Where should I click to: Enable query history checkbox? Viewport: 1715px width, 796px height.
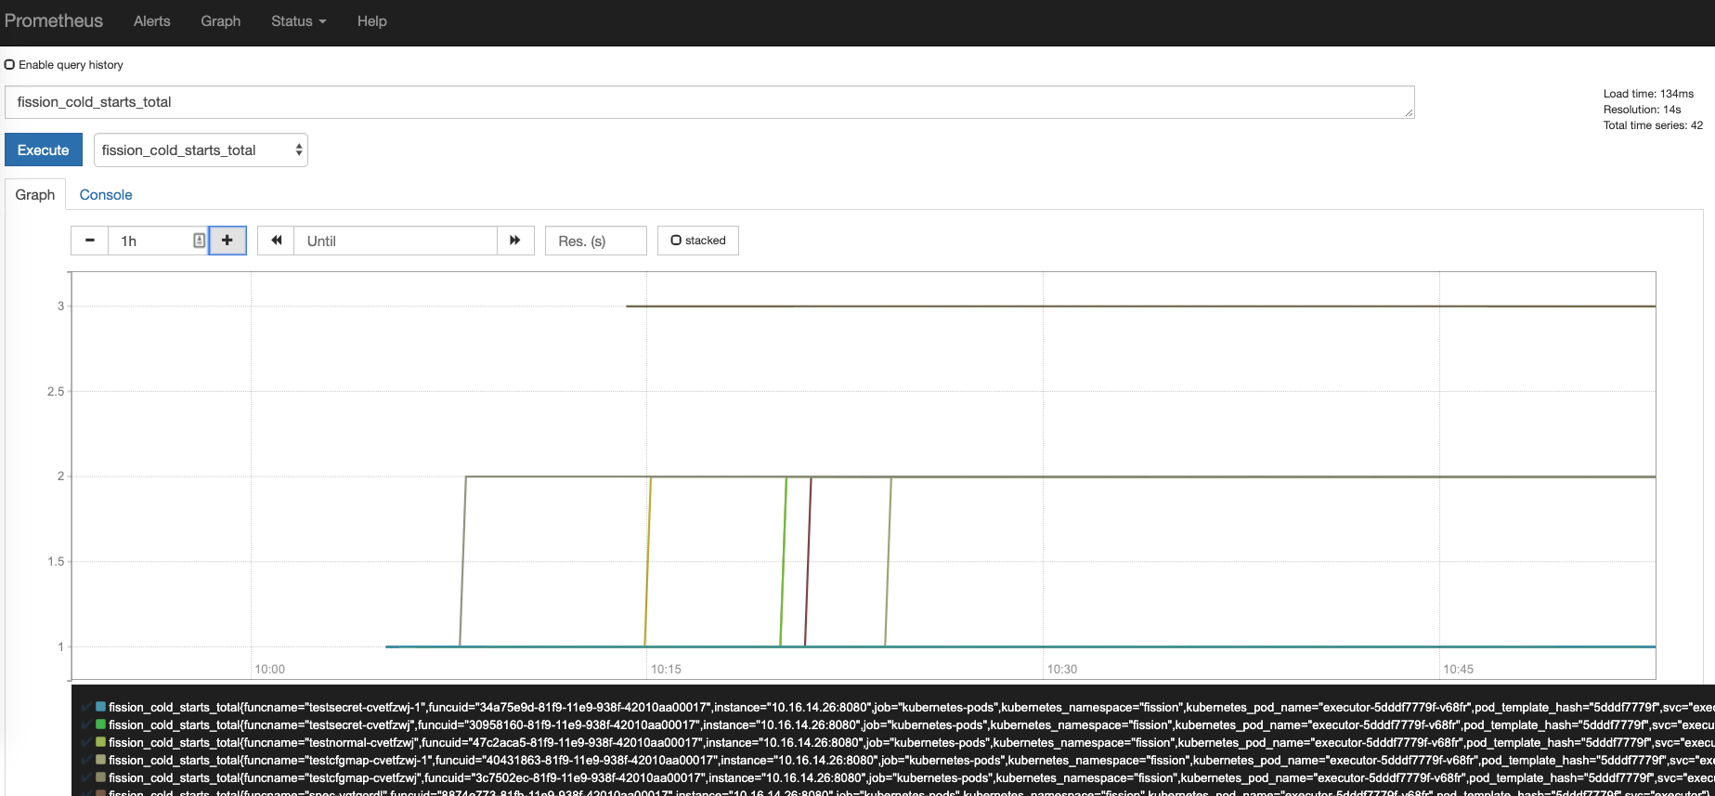pyautogui.click(x=10, y=65)
